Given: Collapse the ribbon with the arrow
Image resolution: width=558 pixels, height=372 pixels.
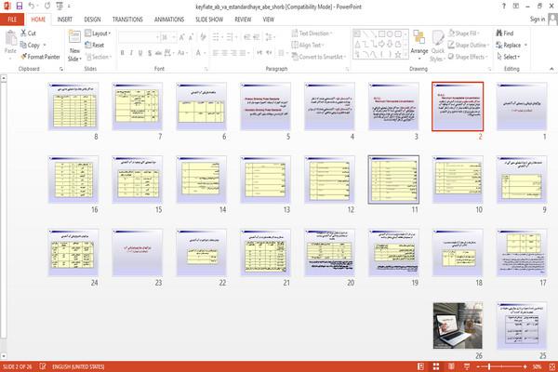Looking at the screenshot, I should point(551,69).
